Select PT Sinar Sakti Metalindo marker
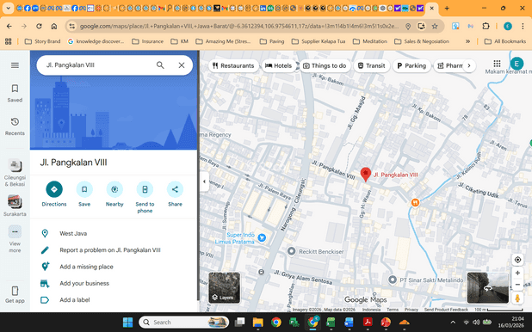 coord(393,280)
